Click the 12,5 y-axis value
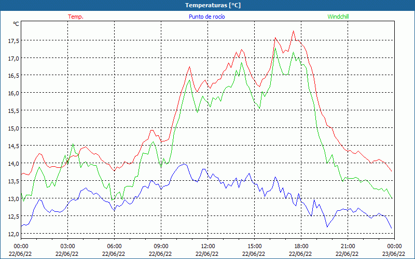Image resolution: width=415 pixels, height=259 pixels. (x=13, y=216)
